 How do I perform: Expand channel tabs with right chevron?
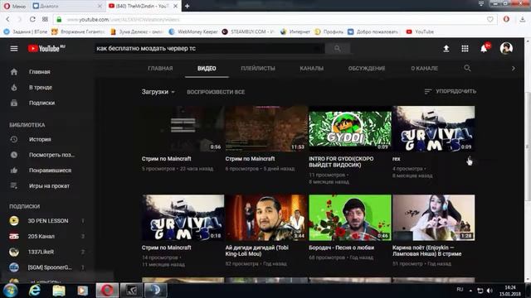click(x=514, y=68)
